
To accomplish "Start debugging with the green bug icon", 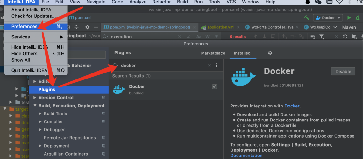I will 358,18.
